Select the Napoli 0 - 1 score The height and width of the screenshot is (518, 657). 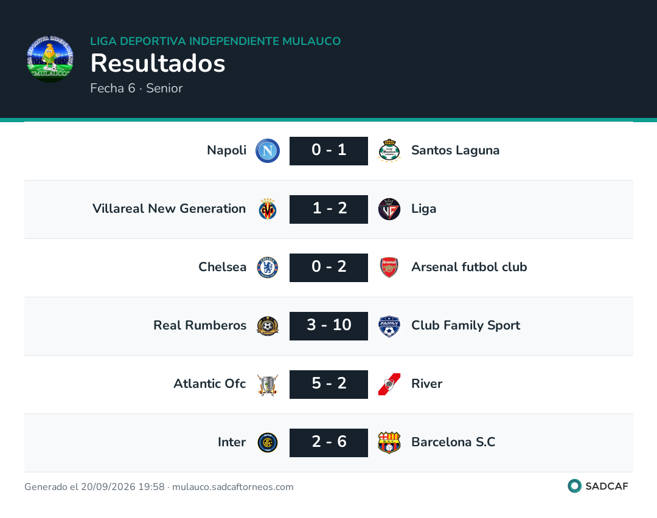tap(329, 151)
